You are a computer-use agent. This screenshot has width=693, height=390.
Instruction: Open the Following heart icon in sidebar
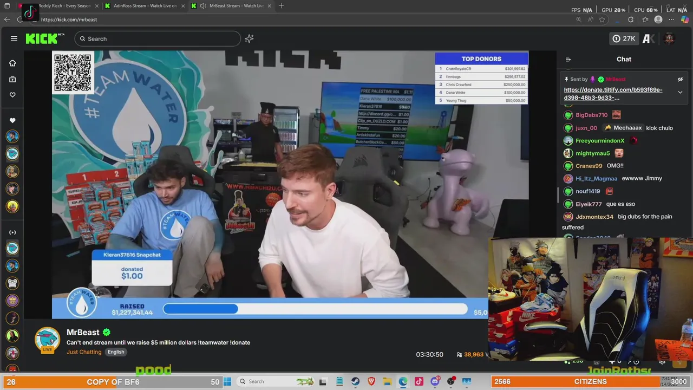12,95
